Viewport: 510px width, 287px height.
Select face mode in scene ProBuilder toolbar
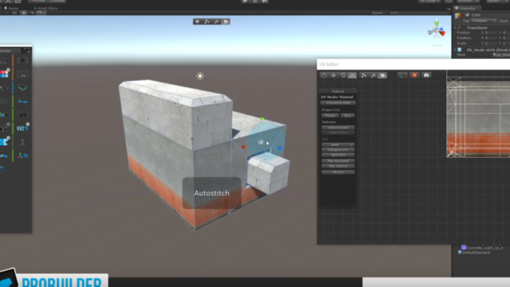(226, 22)
